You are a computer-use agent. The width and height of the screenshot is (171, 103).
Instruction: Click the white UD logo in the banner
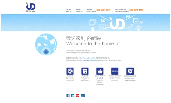[x=117, y=23]
